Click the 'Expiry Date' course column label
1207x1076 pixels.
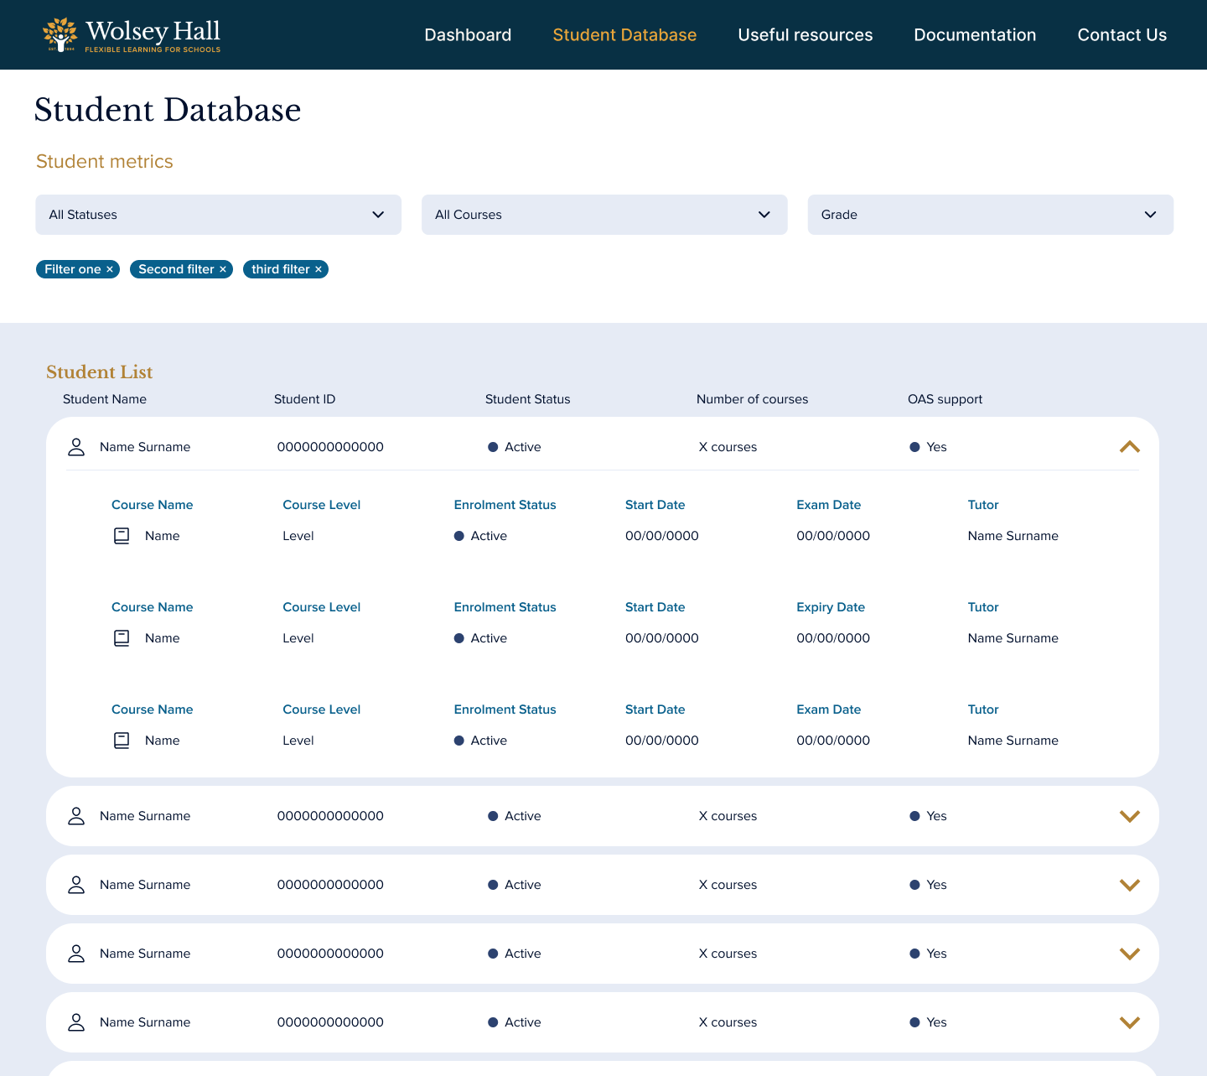click(x=831, y=607)
